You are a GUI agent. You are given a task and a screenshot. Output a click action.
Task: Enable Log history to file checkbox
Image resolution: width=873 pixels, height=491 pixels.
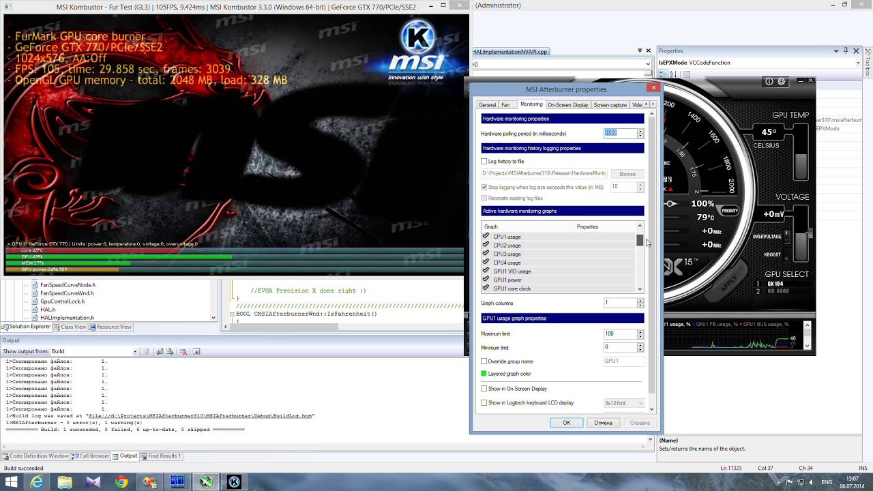tap(484, 162)
